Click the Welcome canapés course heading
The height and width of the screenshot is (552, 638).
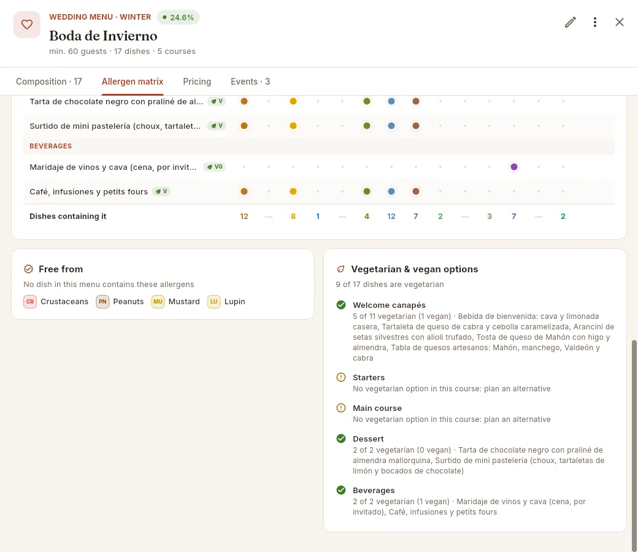point(389,305)
